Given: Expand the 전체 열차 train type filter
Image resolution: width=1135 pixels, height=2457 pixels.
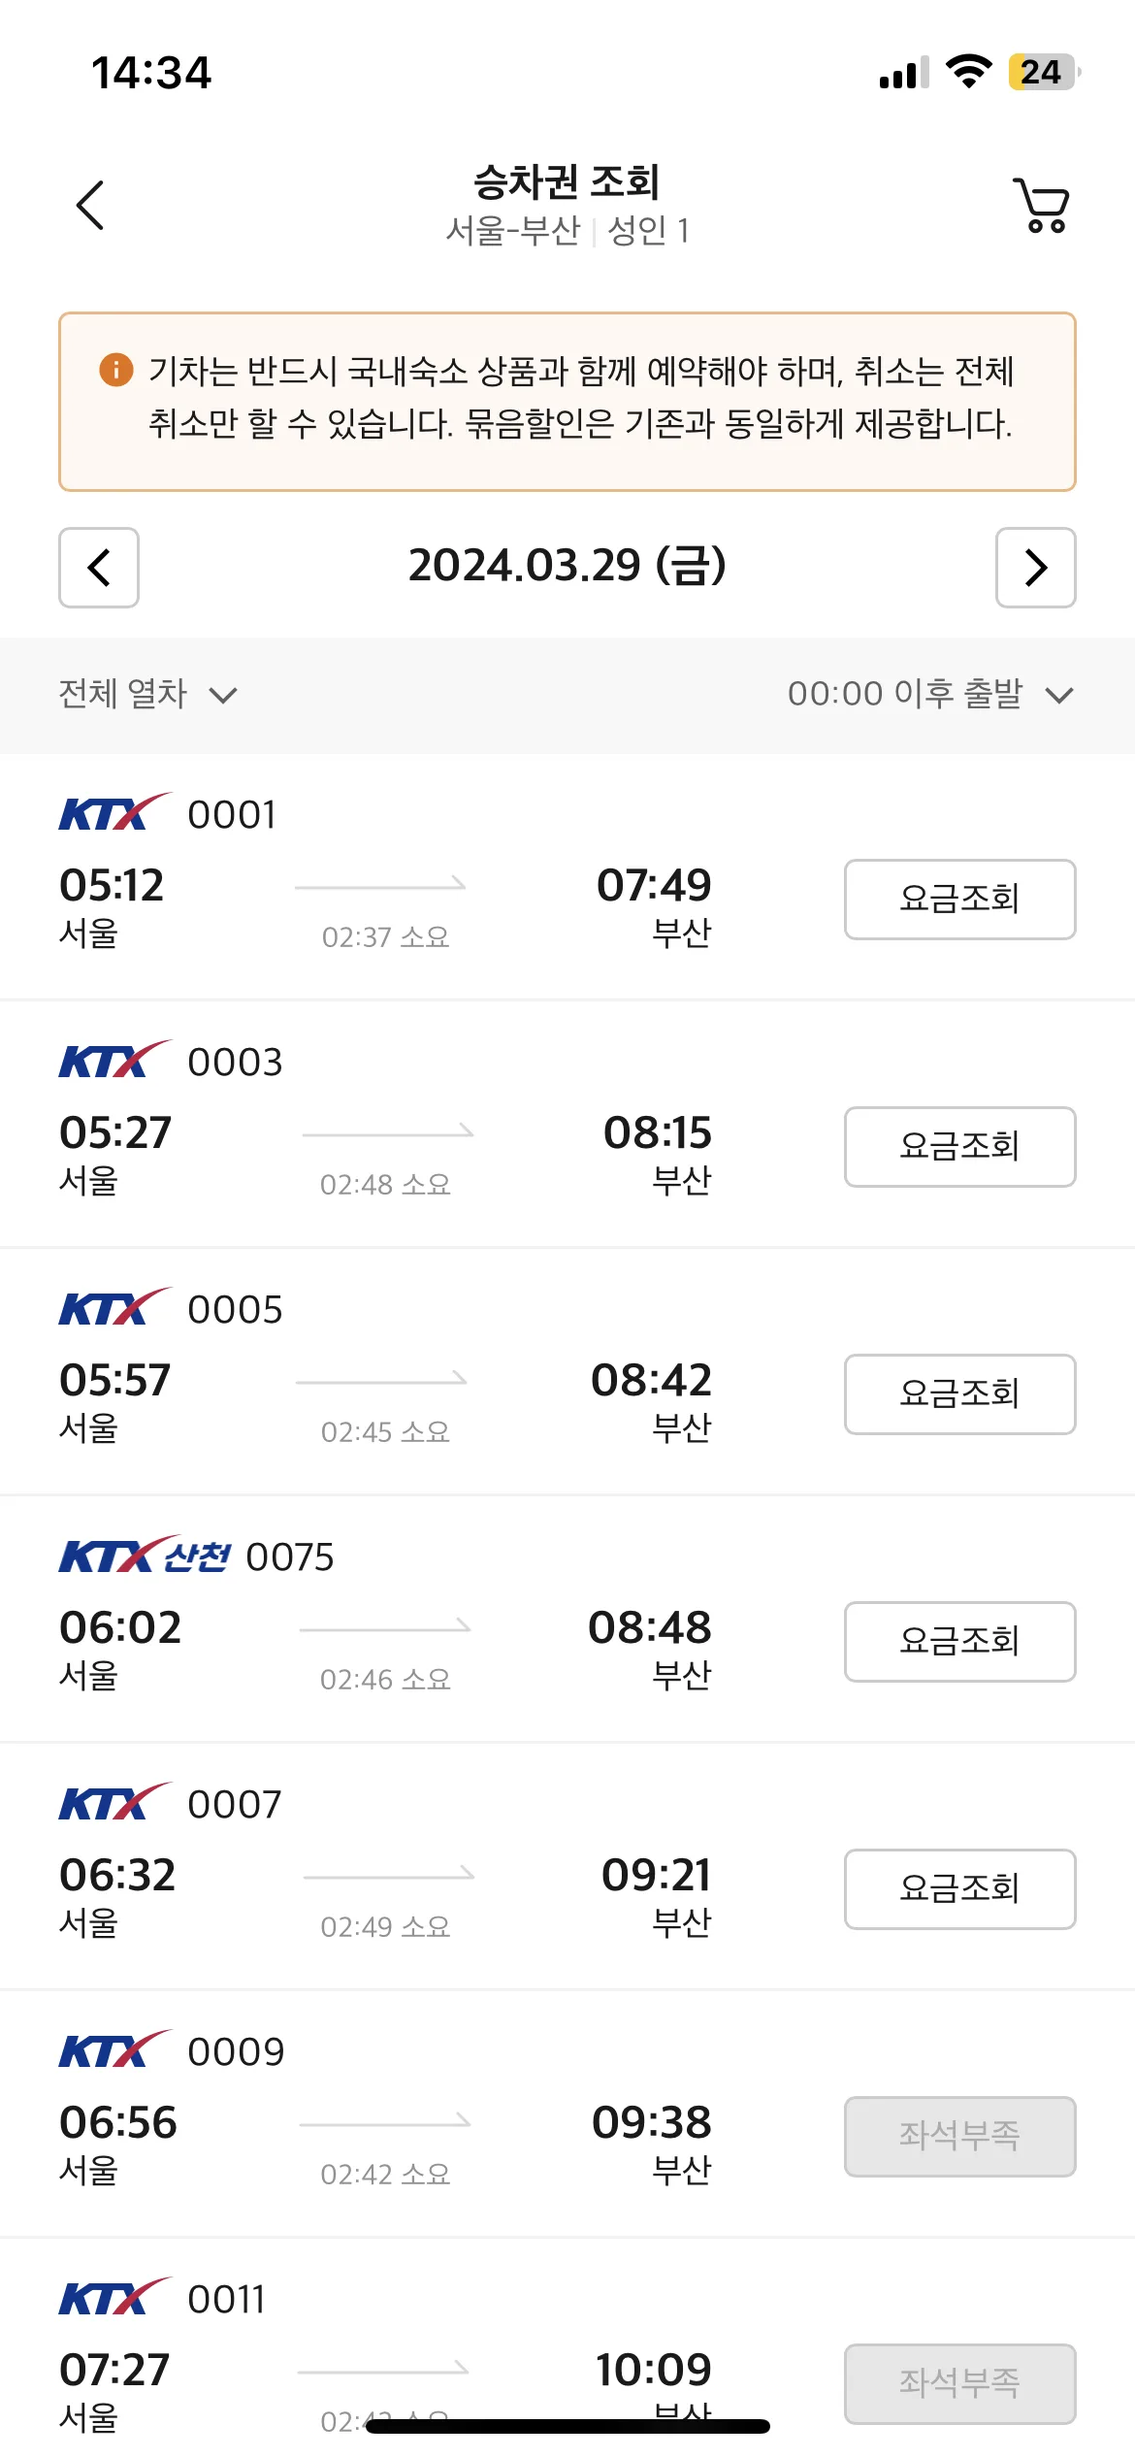Looking at the screenshot, I should (x=147, y=695).
